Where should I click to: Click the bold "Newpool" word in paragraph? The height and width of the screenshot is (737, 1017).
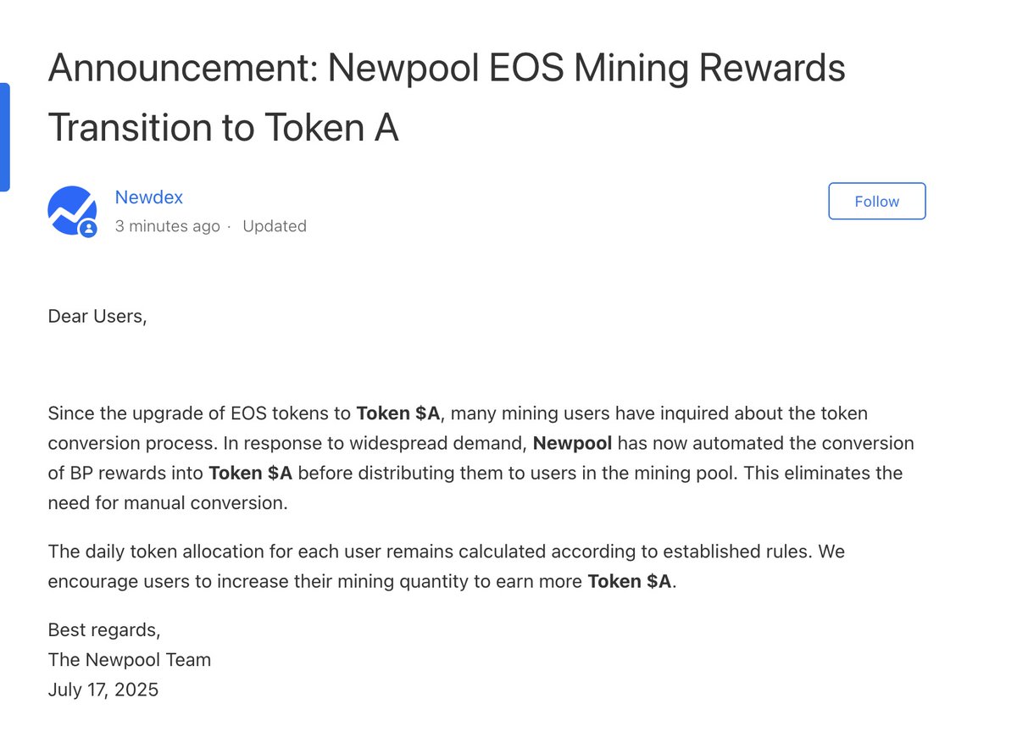pyautogui.click(x=572, y=443)
